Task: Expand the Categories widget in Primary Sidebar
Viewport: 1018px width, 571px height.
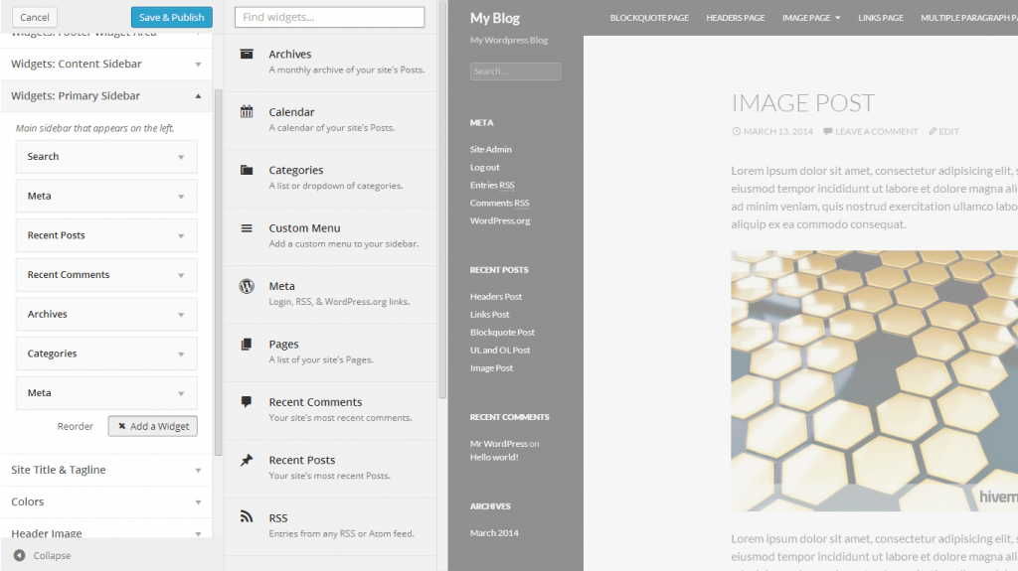Action: 181,355
